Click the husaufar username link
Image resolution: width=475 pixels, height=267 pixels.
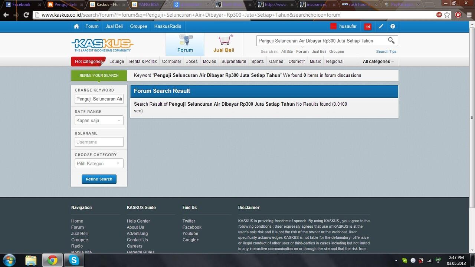[348, 26]
